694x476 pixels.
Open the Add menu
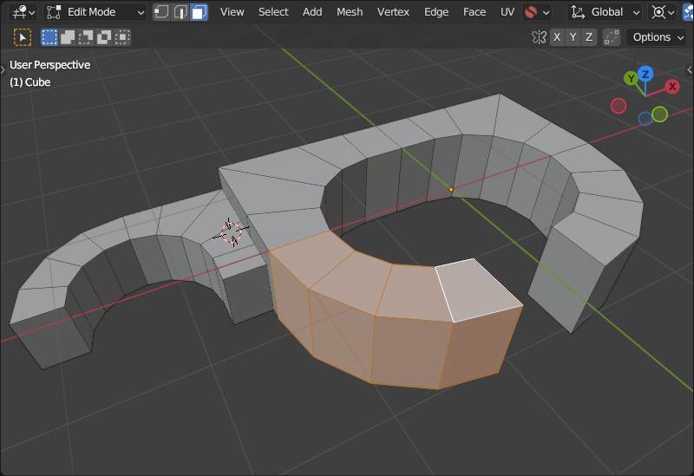pos(312,12)
